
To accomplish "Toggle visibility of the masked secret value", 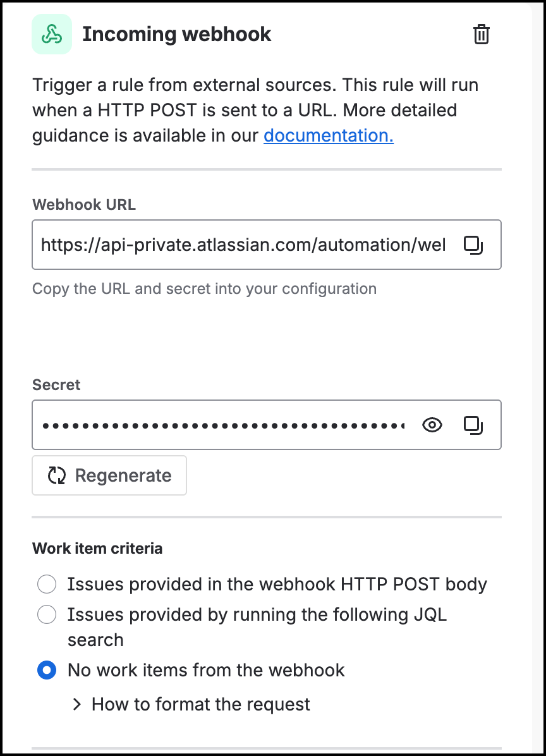I will point(432,425).
